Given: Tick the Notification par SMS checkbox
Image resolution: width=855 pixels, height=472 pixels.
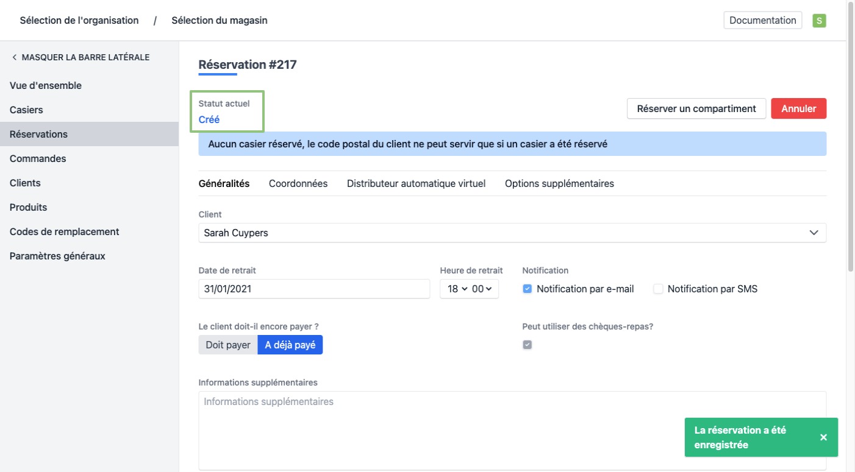Looking at the screenshot, I should [x=658, y=289].
